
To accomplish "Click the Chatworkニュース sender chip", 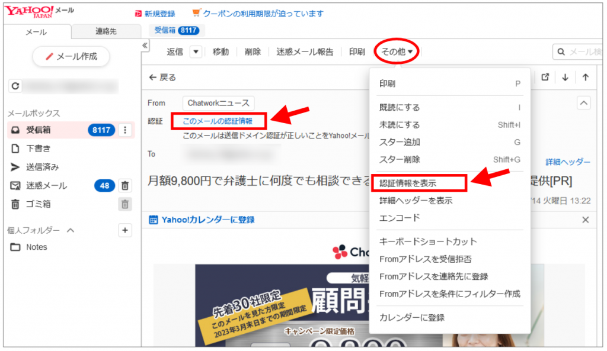I will point(218,103).
